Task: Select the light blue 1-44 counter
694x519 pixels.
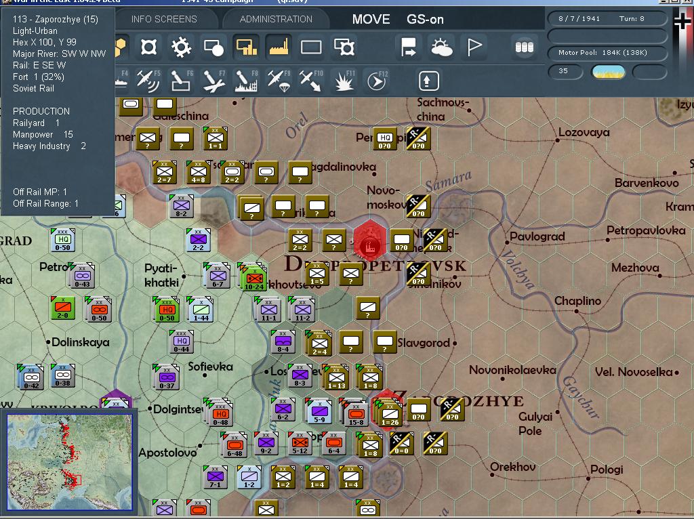Action: (x=200, y=309)
